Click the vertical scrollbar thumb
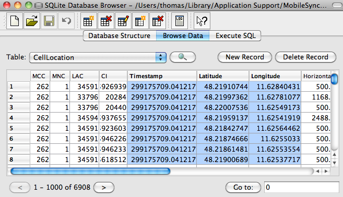 click(335, 79)
